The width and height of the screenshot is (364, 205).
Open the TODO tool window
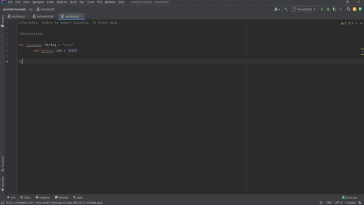tap(25, 198)
